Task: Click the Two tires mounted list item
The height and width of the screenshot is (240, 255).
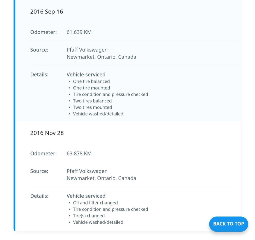Action: (92, 107)
